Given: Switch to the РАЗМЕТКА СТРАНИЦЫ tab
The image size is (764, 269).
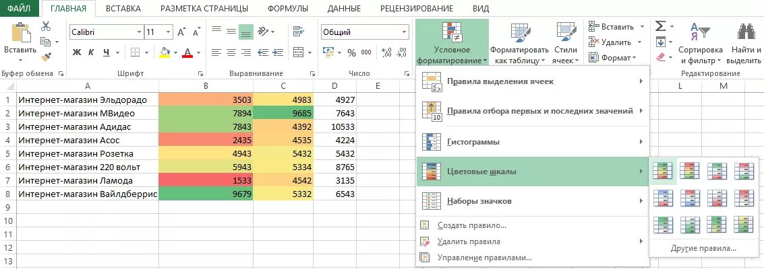Looking at the screenshot, I should [x=204, y=8].
